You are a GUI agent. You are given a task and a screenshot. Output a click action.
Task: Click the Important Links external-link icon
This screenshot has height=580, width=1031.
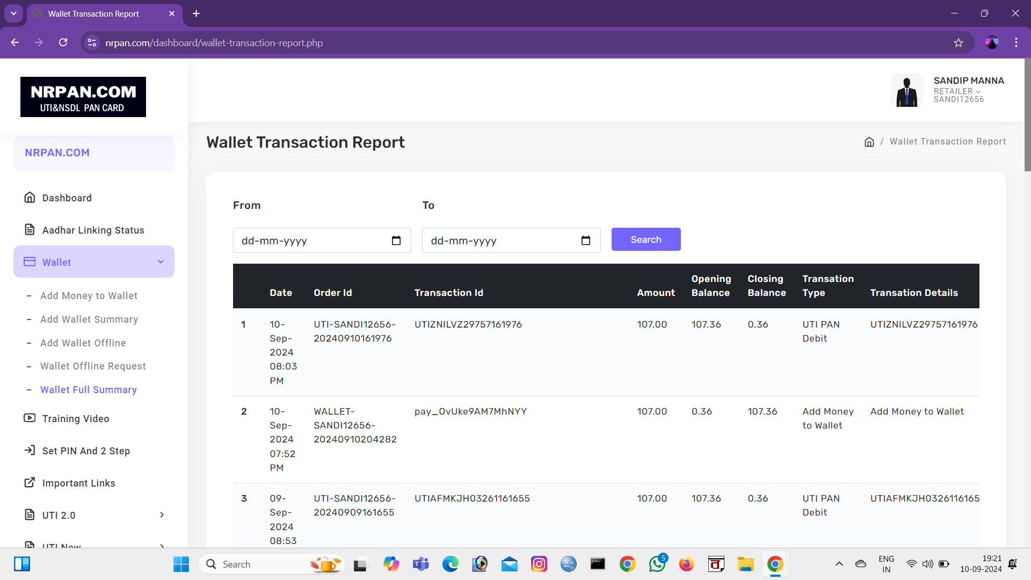click(x=30, y=483)
